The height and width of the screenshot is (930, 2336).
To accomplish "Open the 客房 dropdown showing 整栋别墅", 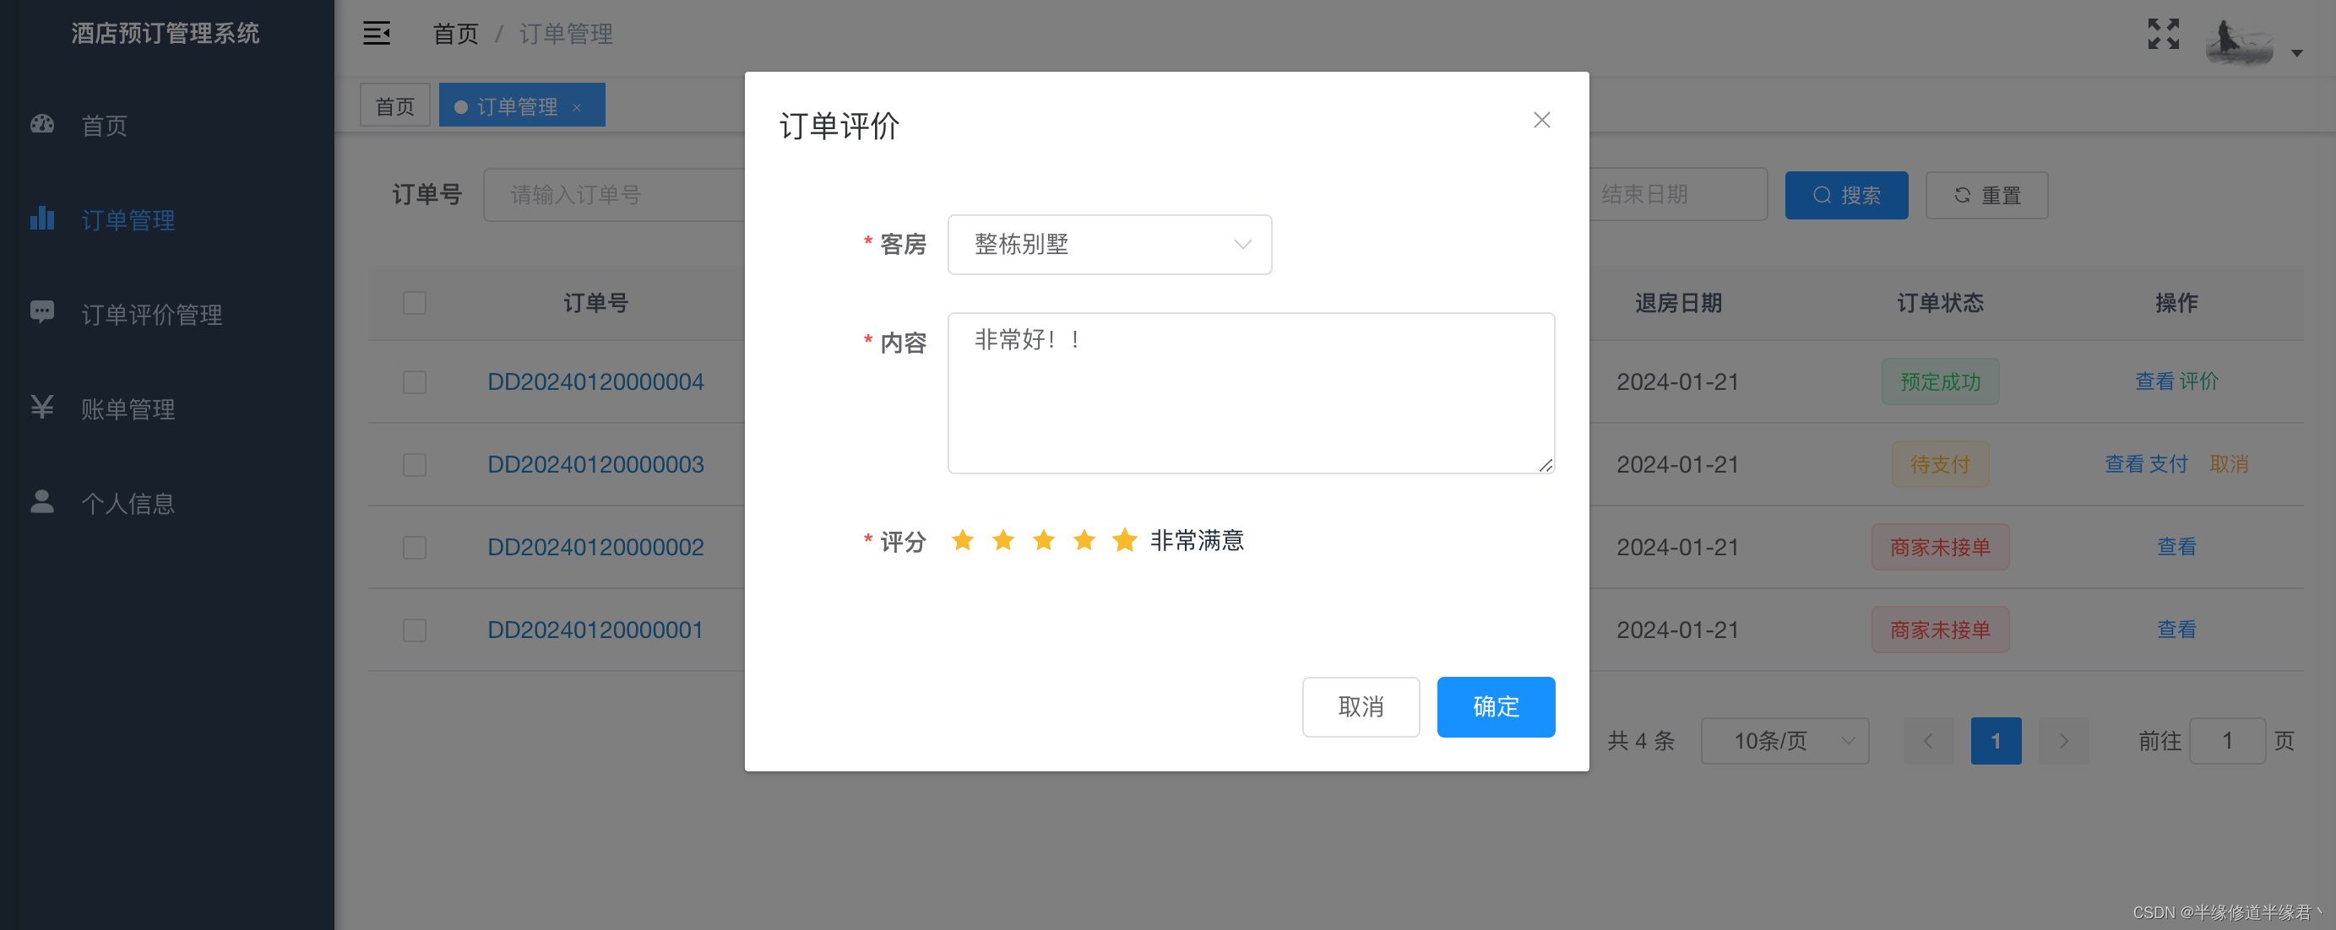I will tap(1109, 244).
